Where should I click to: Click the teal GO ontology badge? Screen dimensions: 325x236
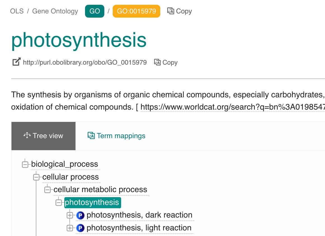click(95, 11)
